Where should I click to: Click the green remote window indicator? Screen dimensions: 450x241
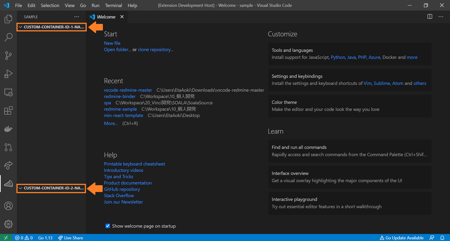(x=6, y=238)
